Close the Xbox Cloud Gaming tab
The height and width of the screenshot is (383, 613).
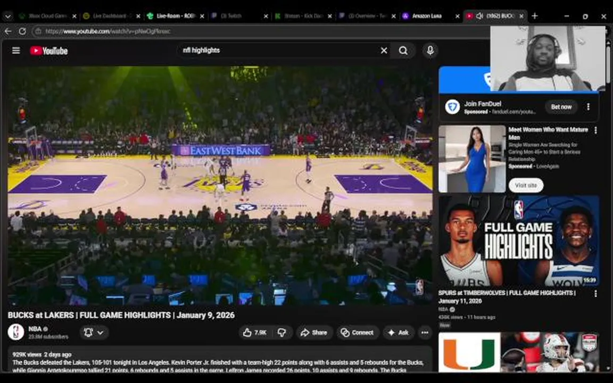point(74,16)
